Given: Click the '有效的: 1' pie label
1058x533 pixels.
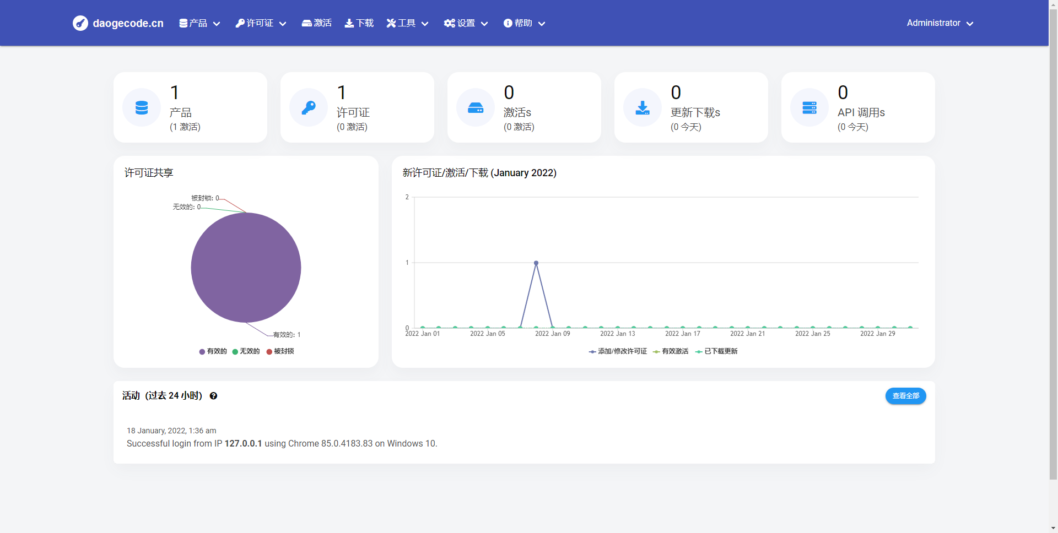Looking at the screenshot, I should (287, 335).
